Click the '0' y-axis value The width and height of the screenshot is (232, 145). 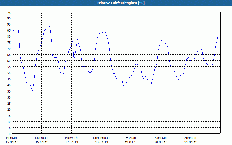click(x=10, y=134)
